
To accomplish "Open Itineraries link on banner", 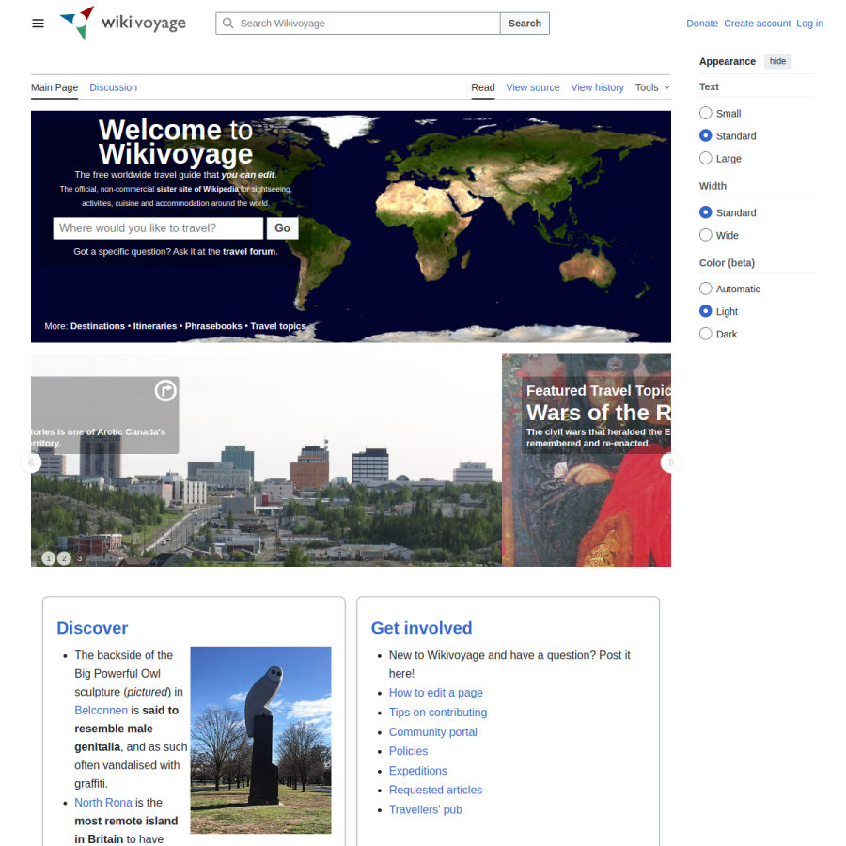I will (155, 326).
